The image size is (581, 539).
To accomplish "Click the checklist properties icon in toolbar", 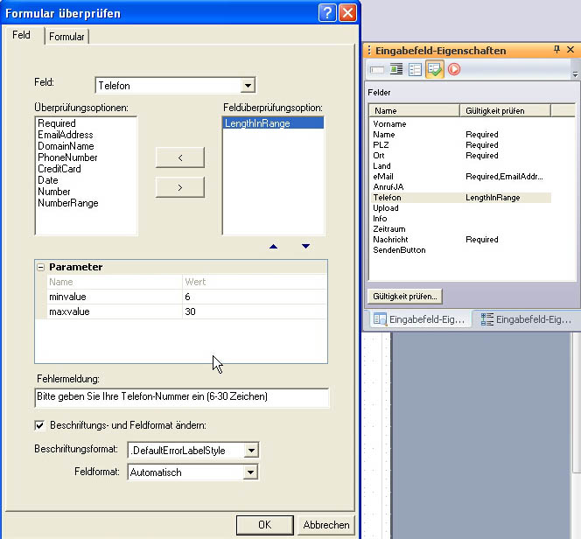I will [415, 69].
